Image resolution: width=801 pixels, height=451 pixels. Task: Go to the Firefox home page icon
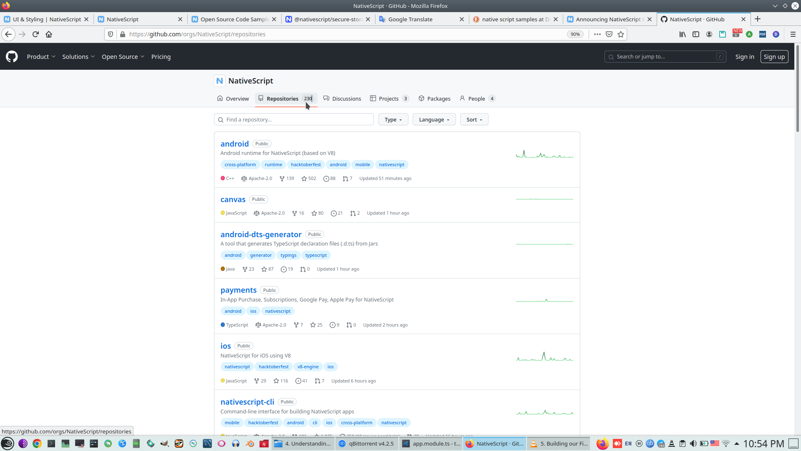[x=49, y=34]
